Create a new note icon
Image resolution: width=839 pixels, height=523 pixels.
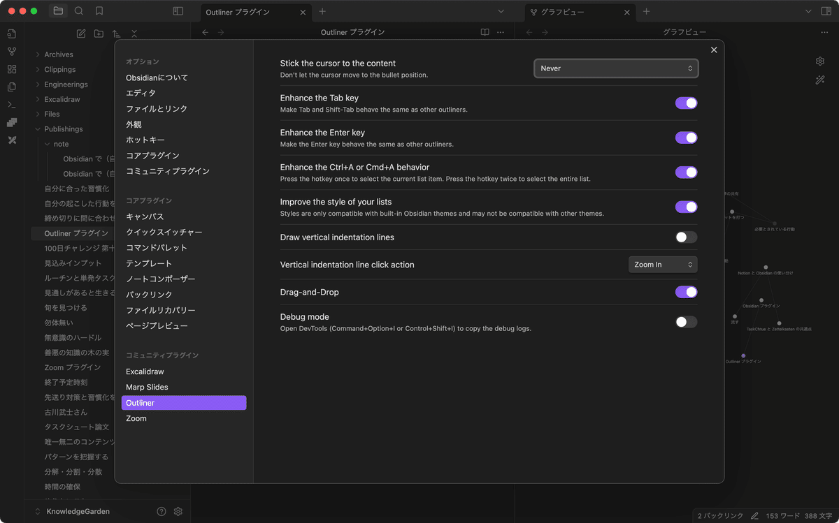81,34
